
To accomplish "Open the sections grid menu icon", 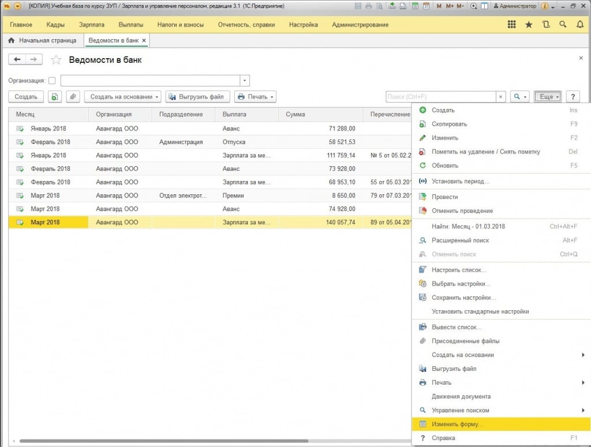I will coord(511,25).
